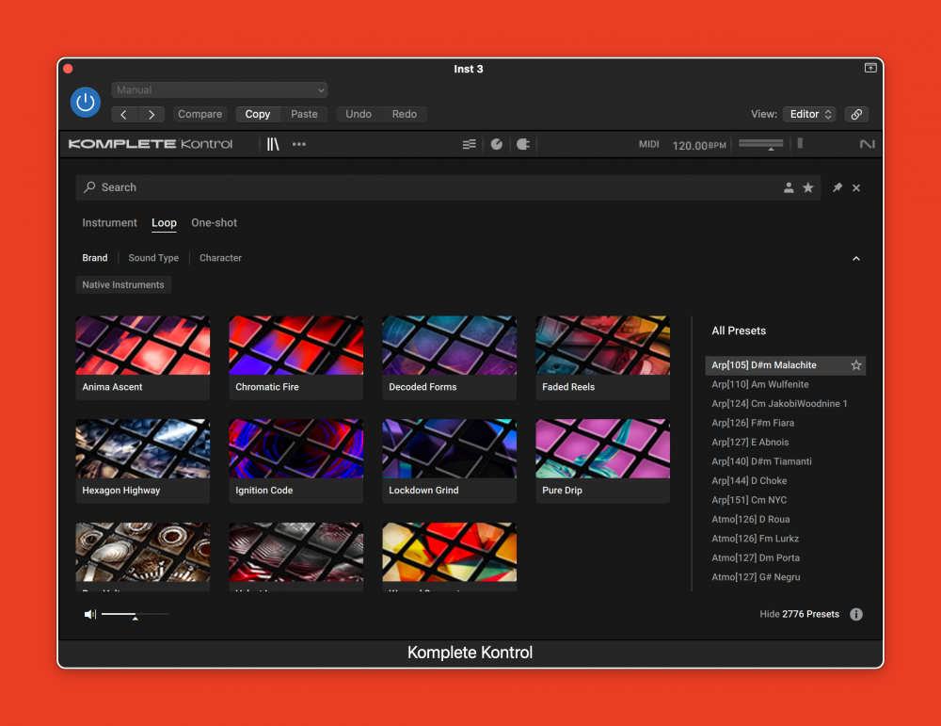The height and width of the screenshot is (726, 941).
Task: Open the three-dots more options menu
Action: point(299,144)
